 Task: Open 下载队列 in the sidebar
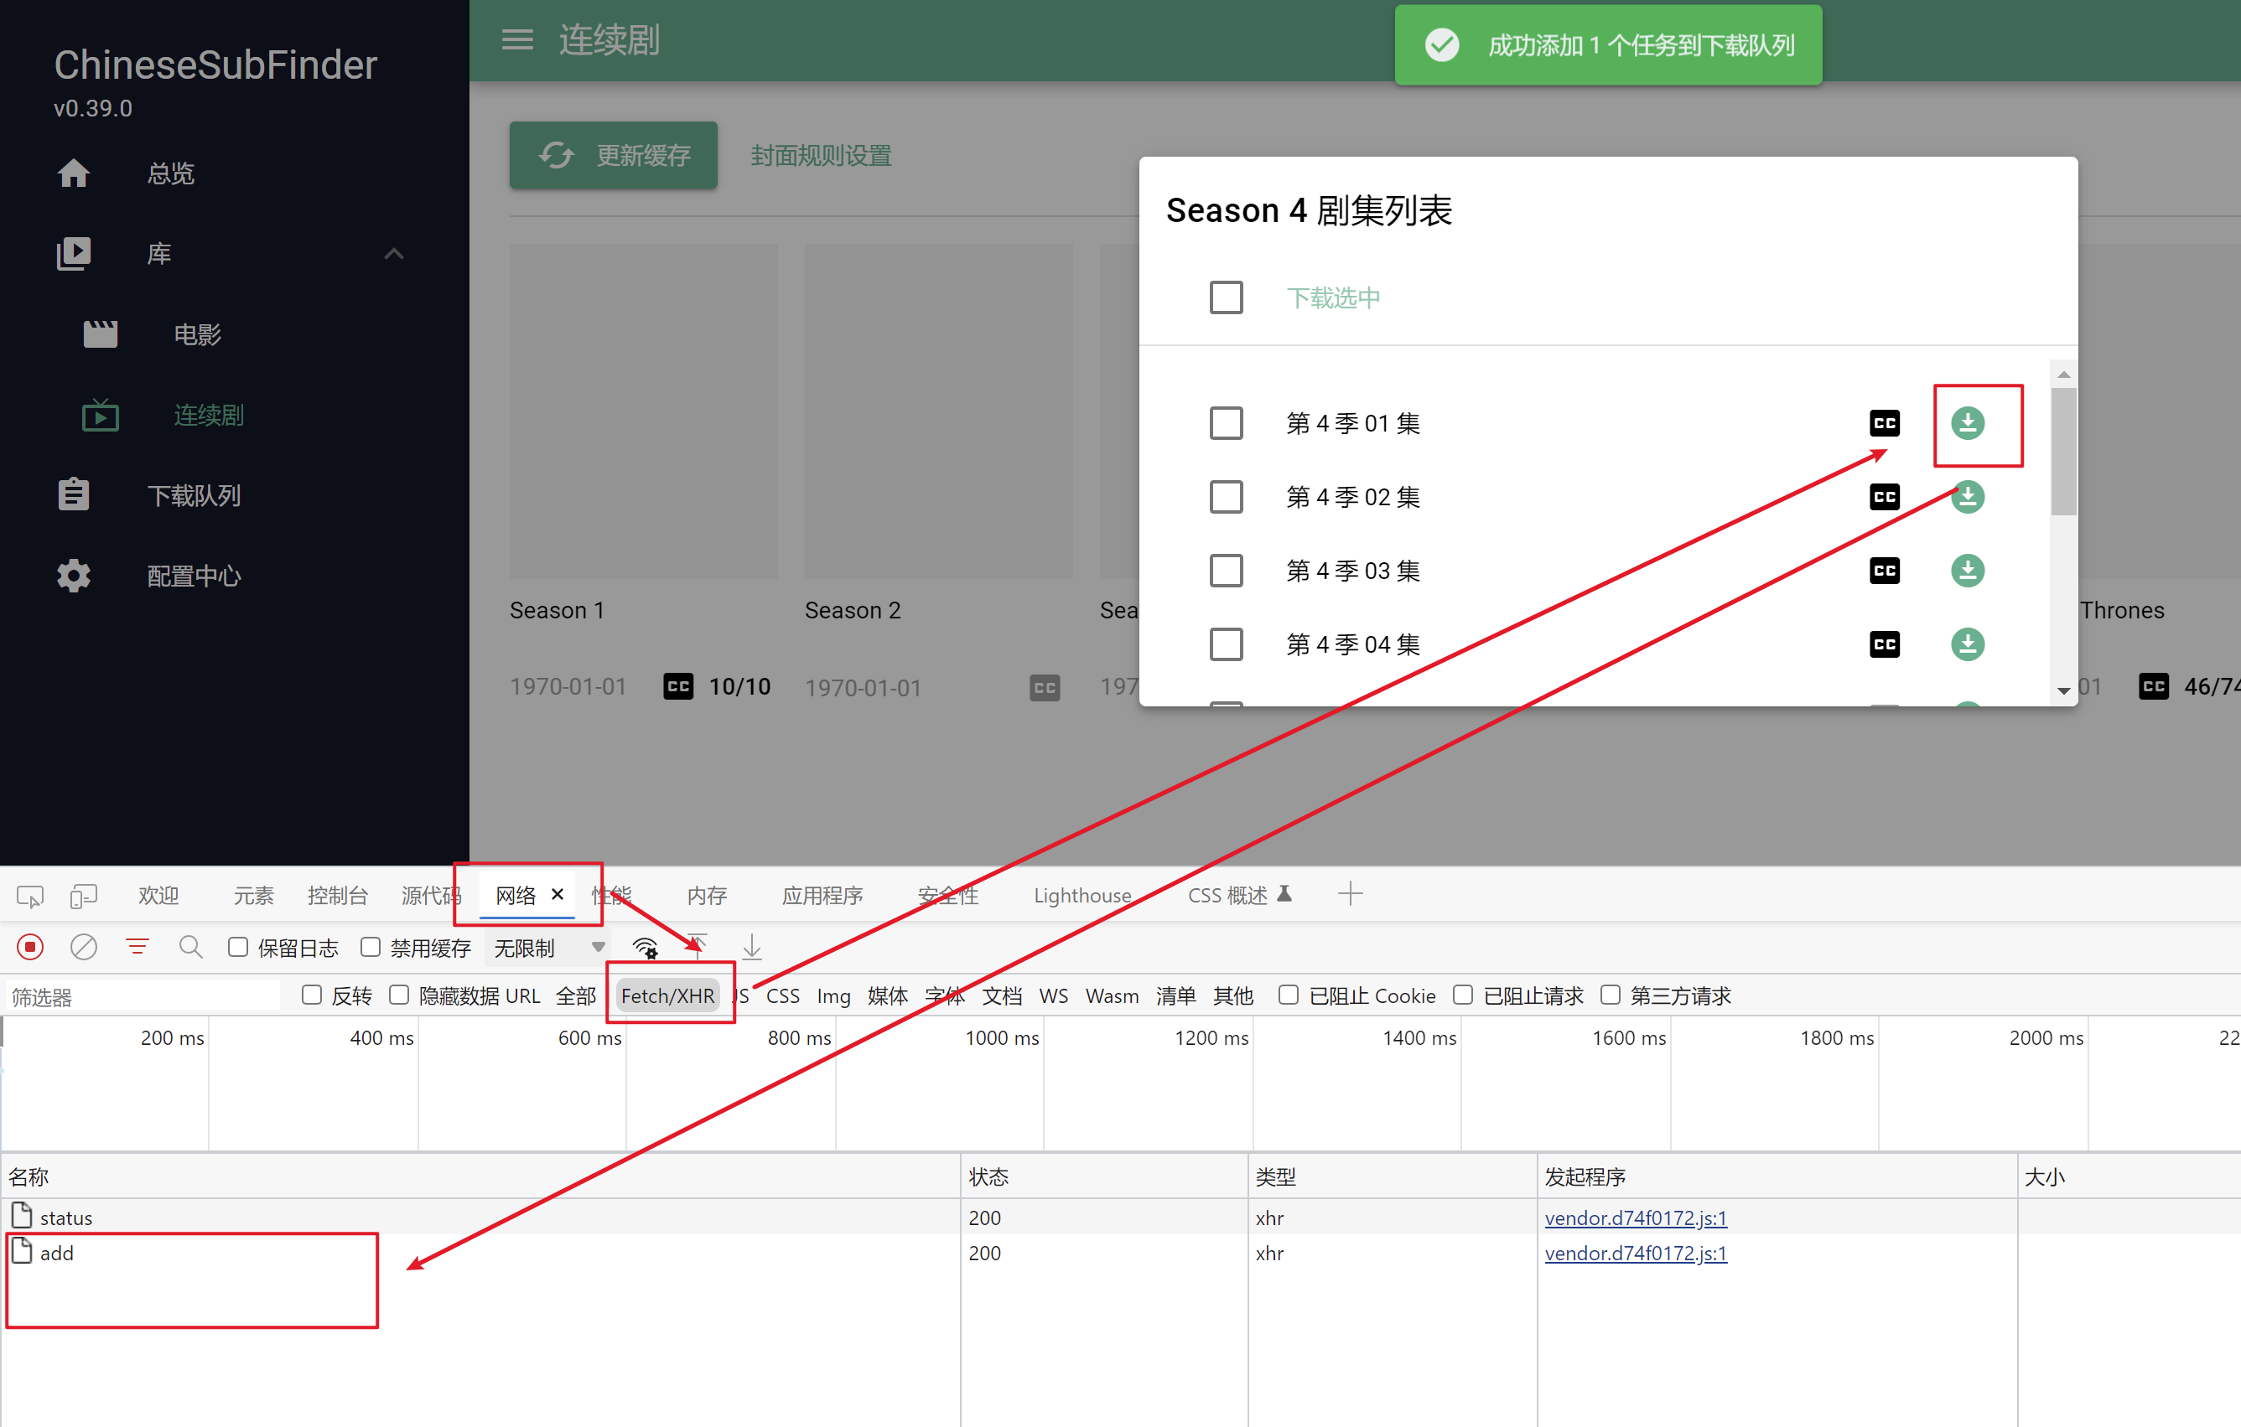pos(194,495)
